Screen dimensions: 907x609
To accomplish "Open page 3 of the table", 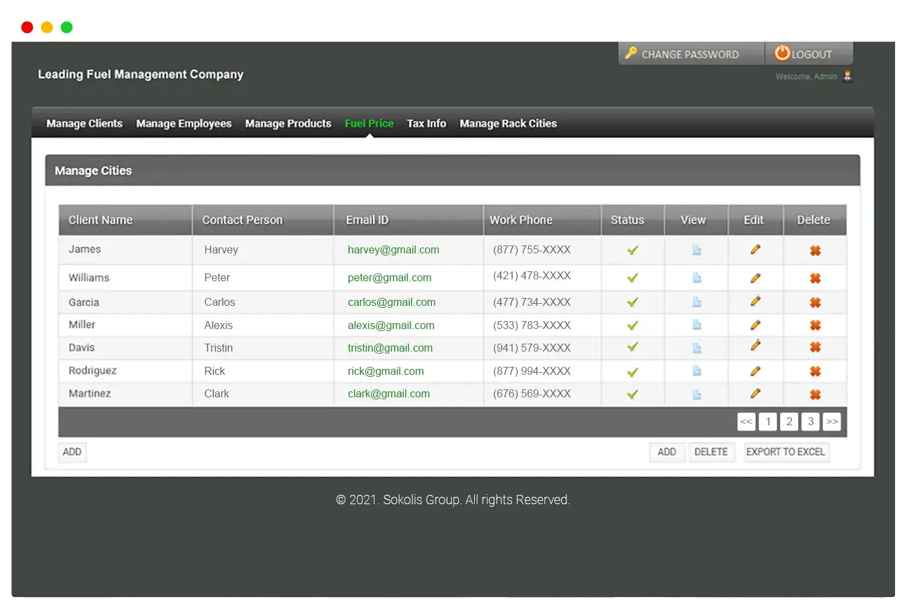I will coord(810,421).
